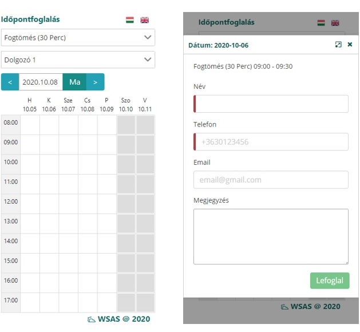Viewport: 360px width, 332px height.
Task: Close the Dátum 2020-10-06 dialog
Action: [x=350, y=45]
